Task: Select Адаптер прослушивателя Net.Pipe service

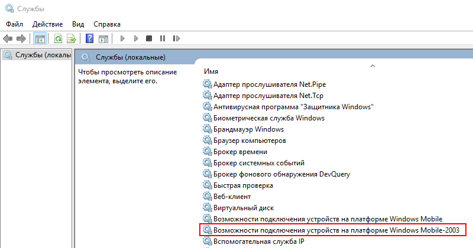Action: 264,84
